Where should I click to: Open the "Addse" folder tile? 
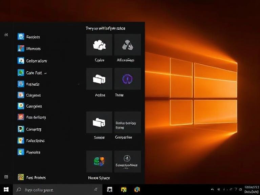coord(99,79)
